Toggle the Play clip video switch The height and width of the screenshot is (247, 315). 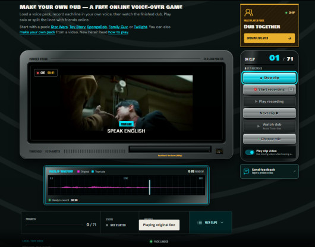click(250, 152)
